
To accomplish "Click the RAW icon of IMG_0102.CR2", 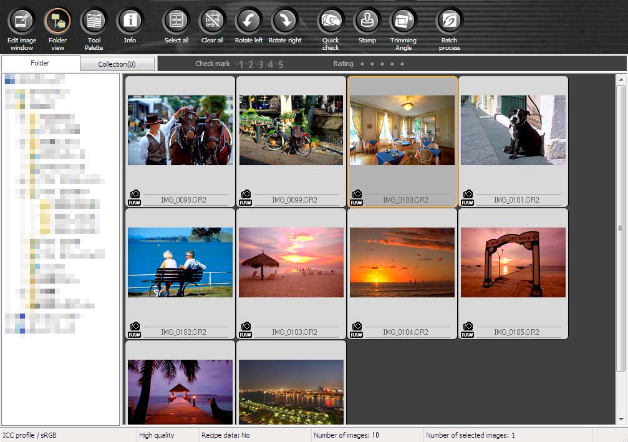I will point(135,330).
